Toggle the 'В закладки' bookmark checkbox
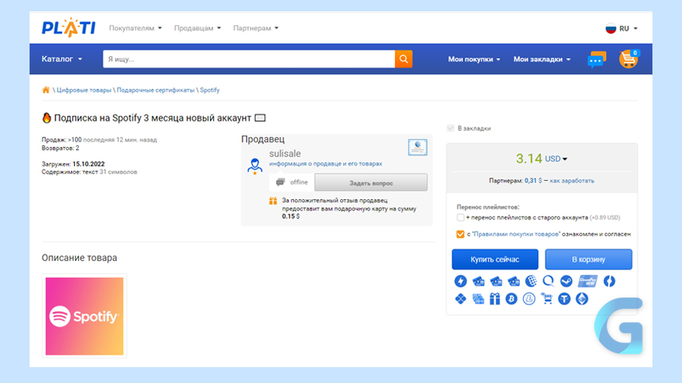Screen dimensions: 682x383 pyautogui.click(x=451, y=128)
